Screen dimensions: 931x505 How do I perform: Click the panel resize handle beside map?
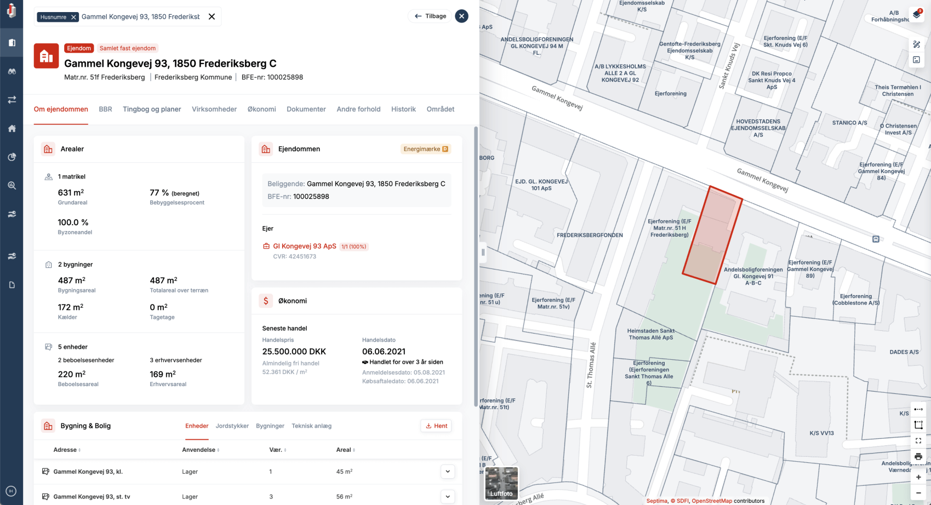pyautogui.click(x=483, y=253)
